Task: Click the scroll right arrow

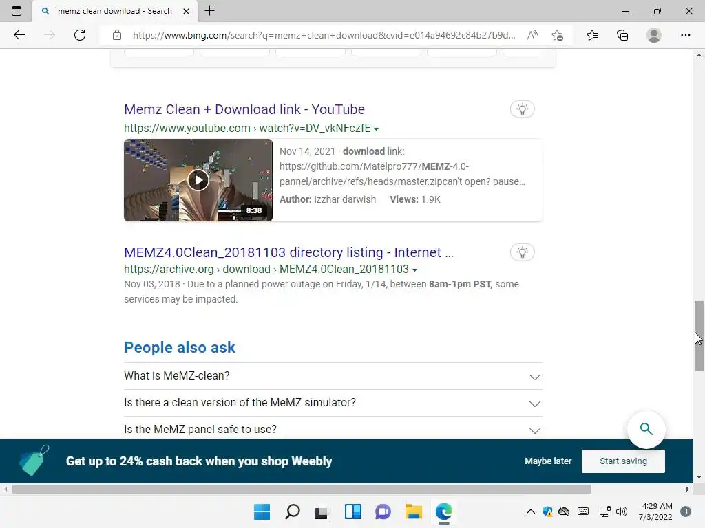Action: coord(688,489)
